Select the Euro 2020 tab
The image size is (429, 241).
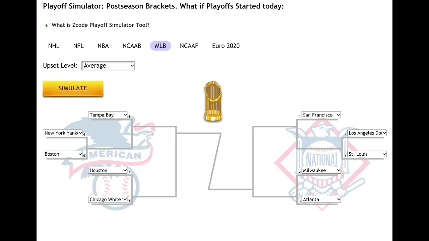coord(226,46)
